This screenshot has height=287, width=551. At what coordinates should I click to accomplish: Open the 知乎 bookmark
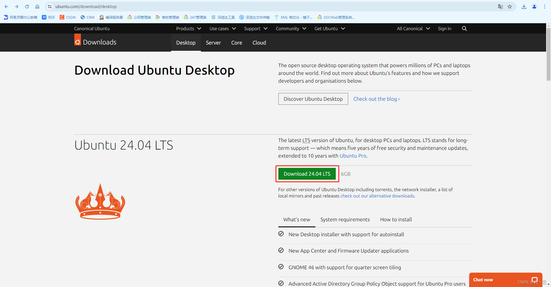coord(48,17)
